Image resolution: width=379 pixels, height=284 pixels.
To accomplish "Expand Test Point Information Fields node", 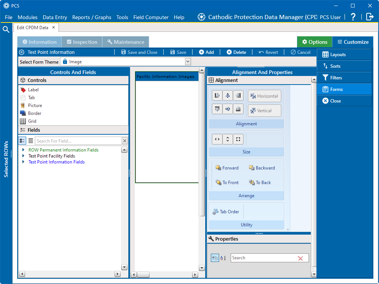I will pos(24,162).
